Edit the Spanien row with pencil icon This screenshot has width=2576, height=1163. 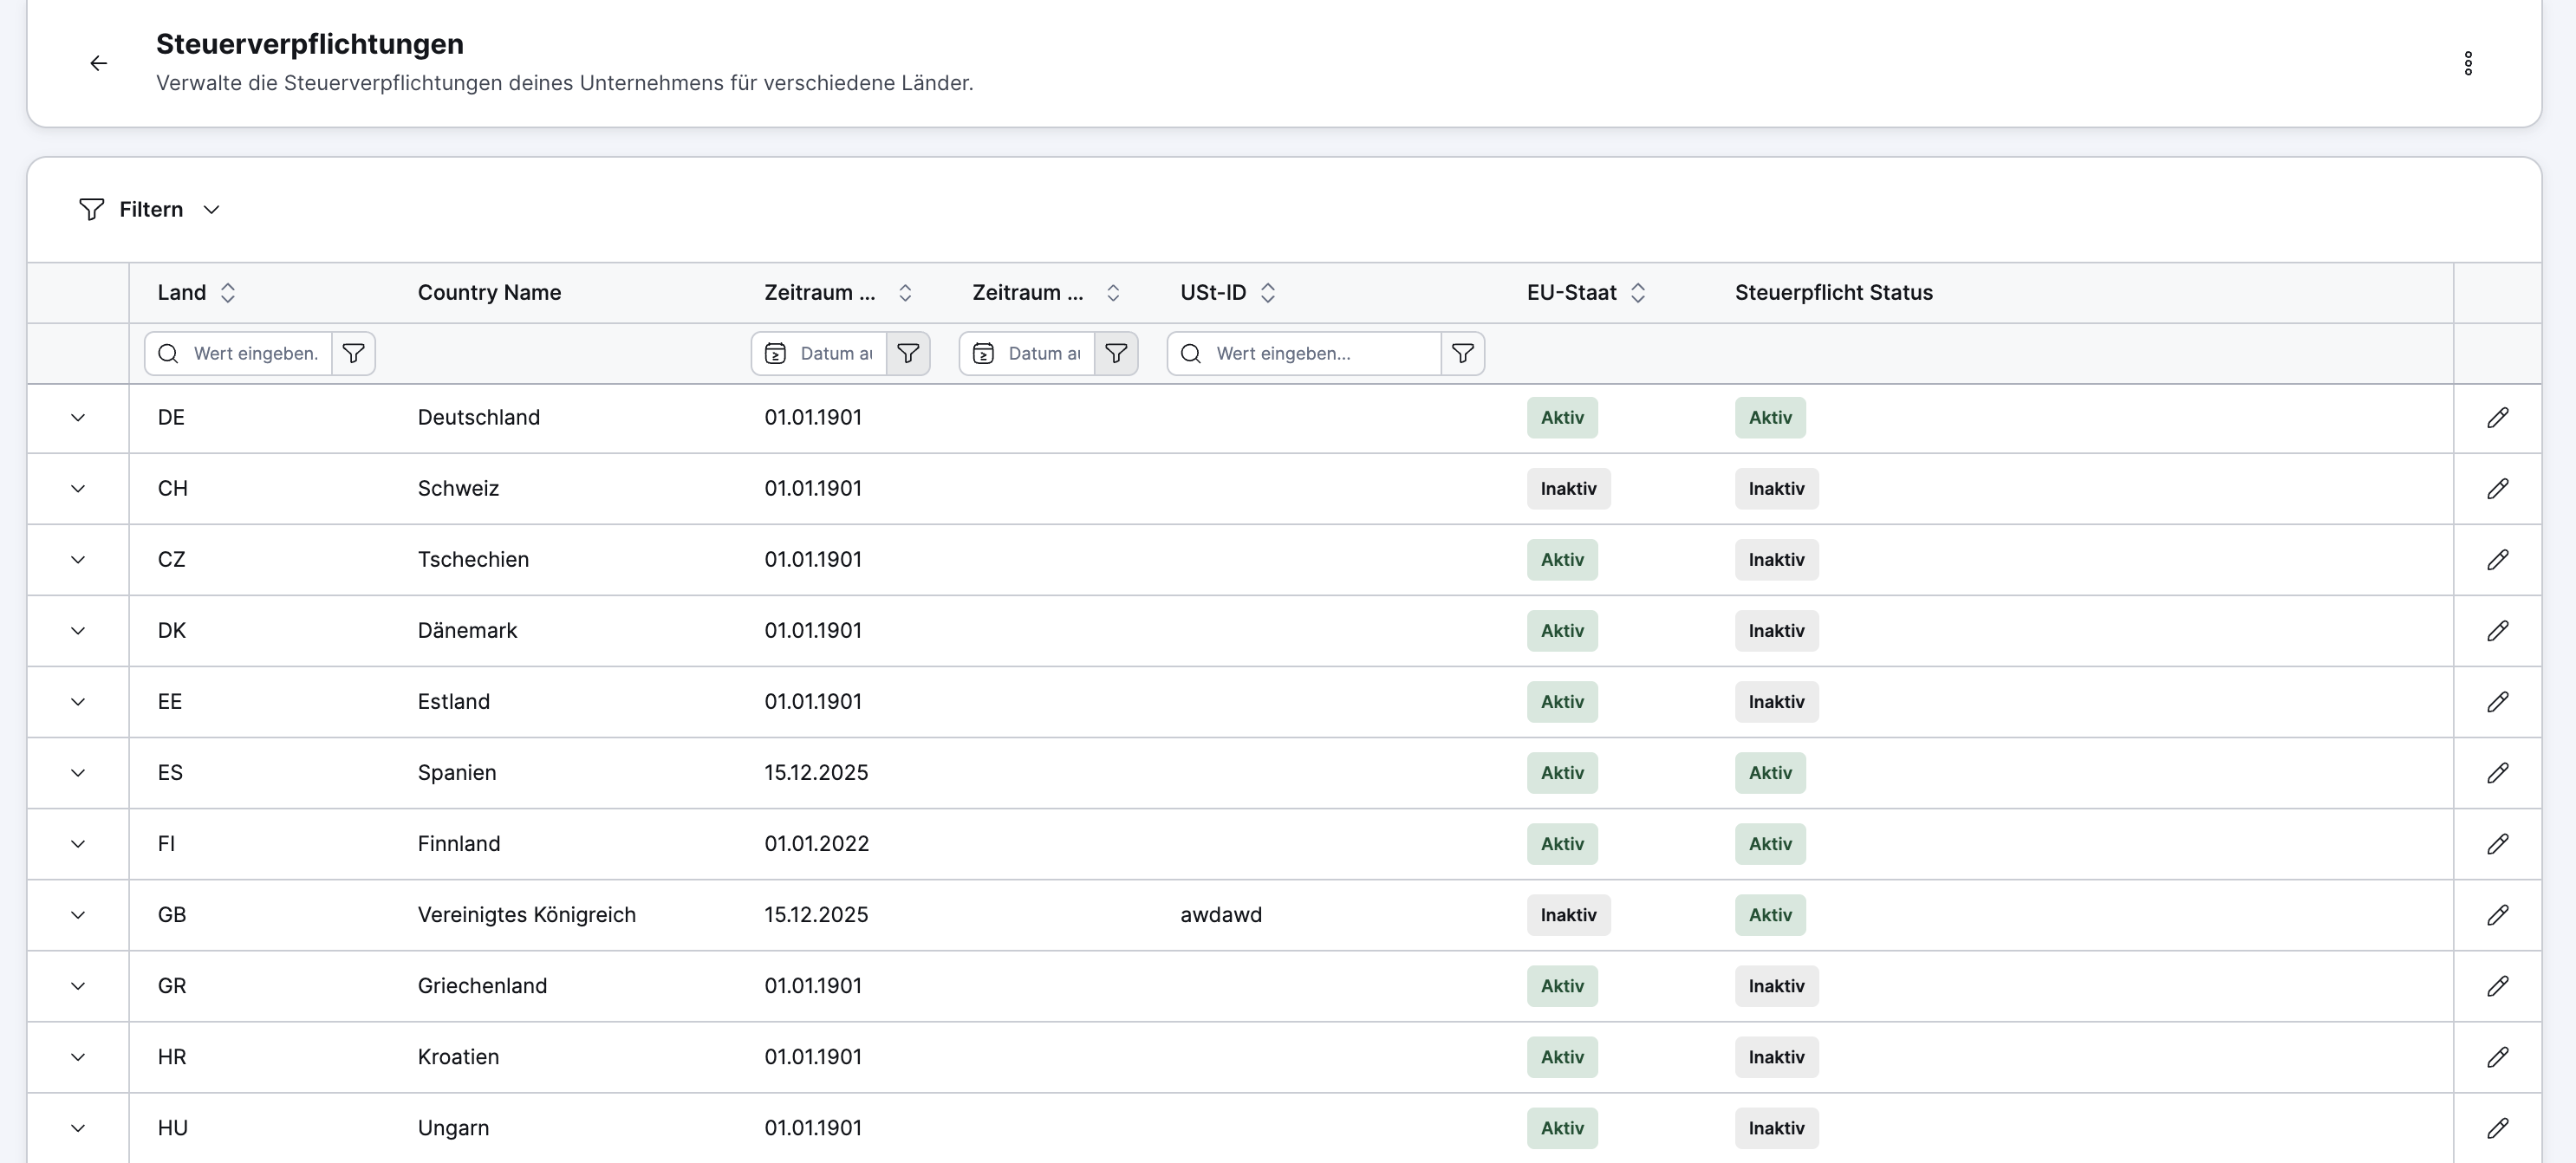pos(2497,773)
